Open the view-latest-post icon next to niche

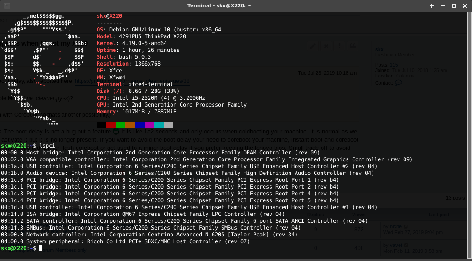point(406,226)
